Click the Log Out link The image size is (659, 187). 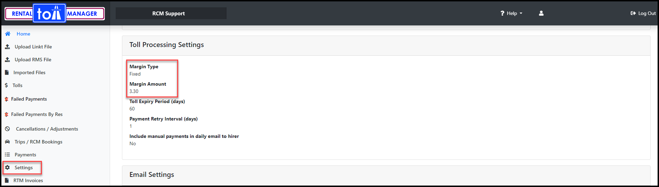click(643, 13)
